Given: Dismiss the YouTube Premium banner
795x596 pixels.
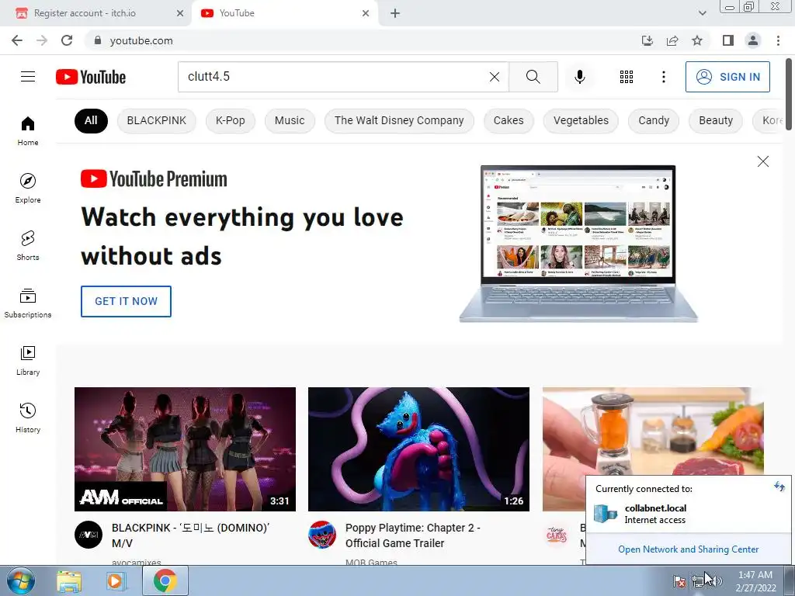Looking at the screenshot, I should click(762, 161).
